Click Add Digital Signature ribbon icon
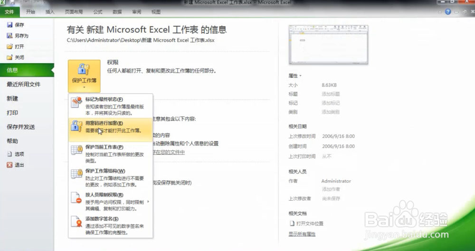Screen dimensions: 475x251 [x=76, y=222]
